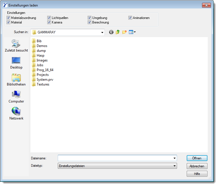218x186 pixels.
Task: Open Netzwerk in places bar
Action: click(x=16, y=114)
